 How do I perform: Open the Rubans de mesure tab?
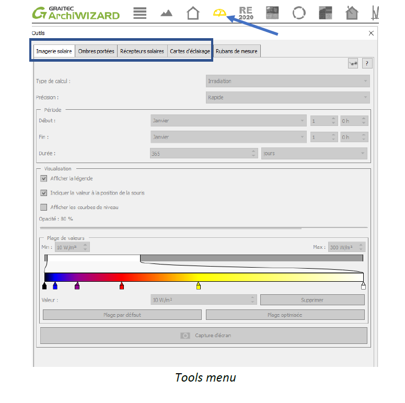click(x=237, y=51)
